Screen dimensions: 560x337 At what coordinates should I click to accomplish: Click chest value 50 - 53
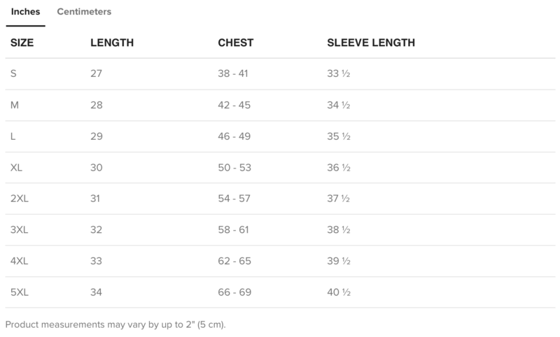[x=234, y=168]
